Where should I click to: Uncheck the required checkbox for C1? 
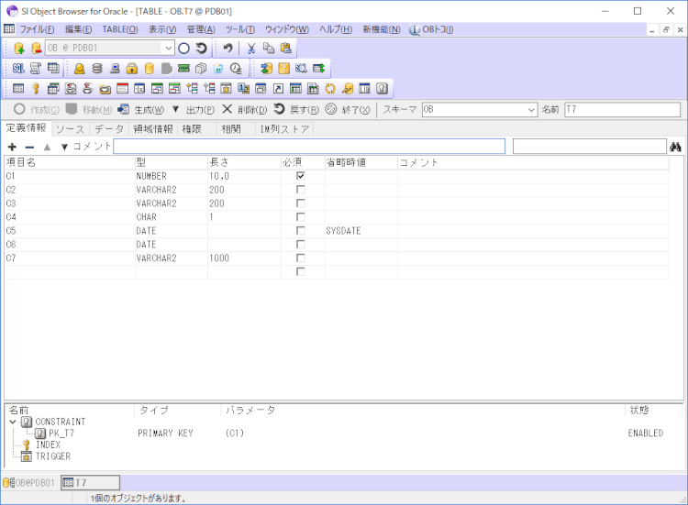click(x=300, y=176)
